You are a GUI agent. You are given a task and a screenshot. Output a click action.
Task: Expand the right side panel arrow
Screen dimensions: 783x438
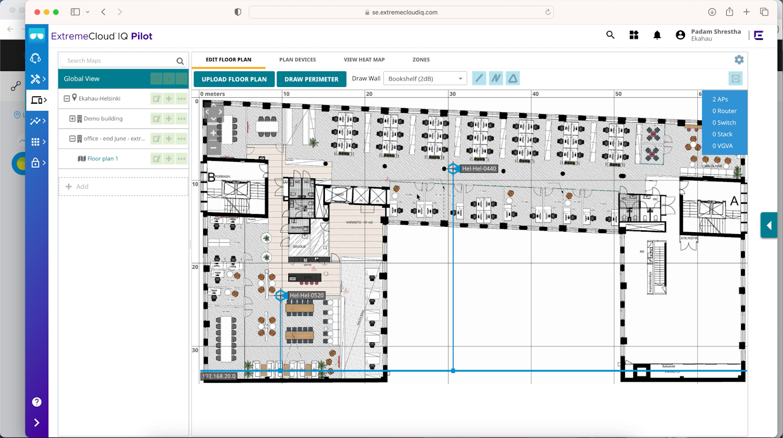769,225
